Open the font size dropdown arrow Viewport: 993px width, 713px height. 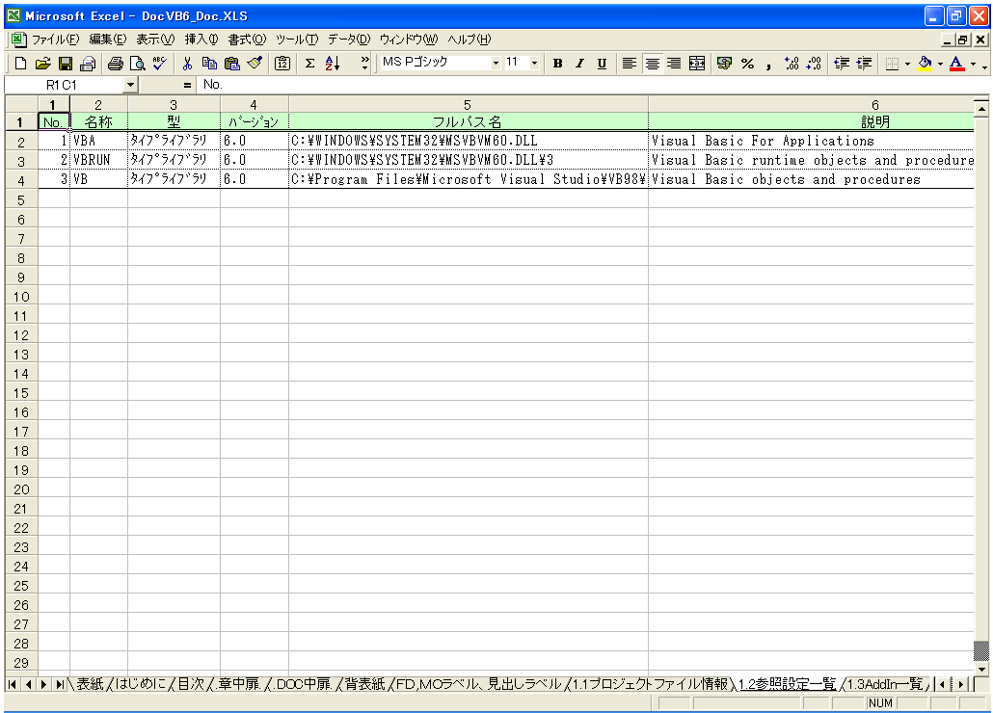click(x=534, y=63)
